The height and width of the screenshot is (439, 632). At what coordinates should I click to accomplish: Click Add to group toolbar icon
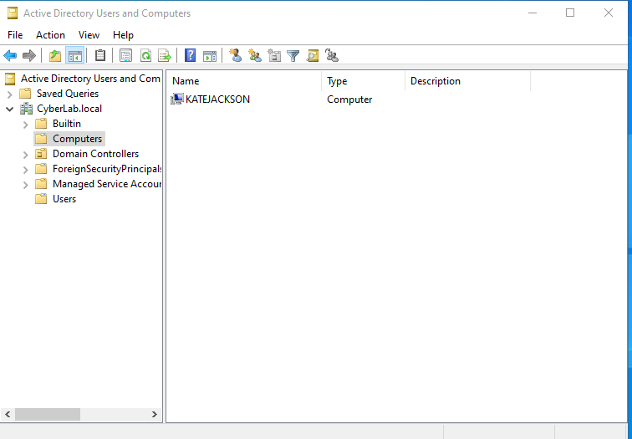coord(332,55)
